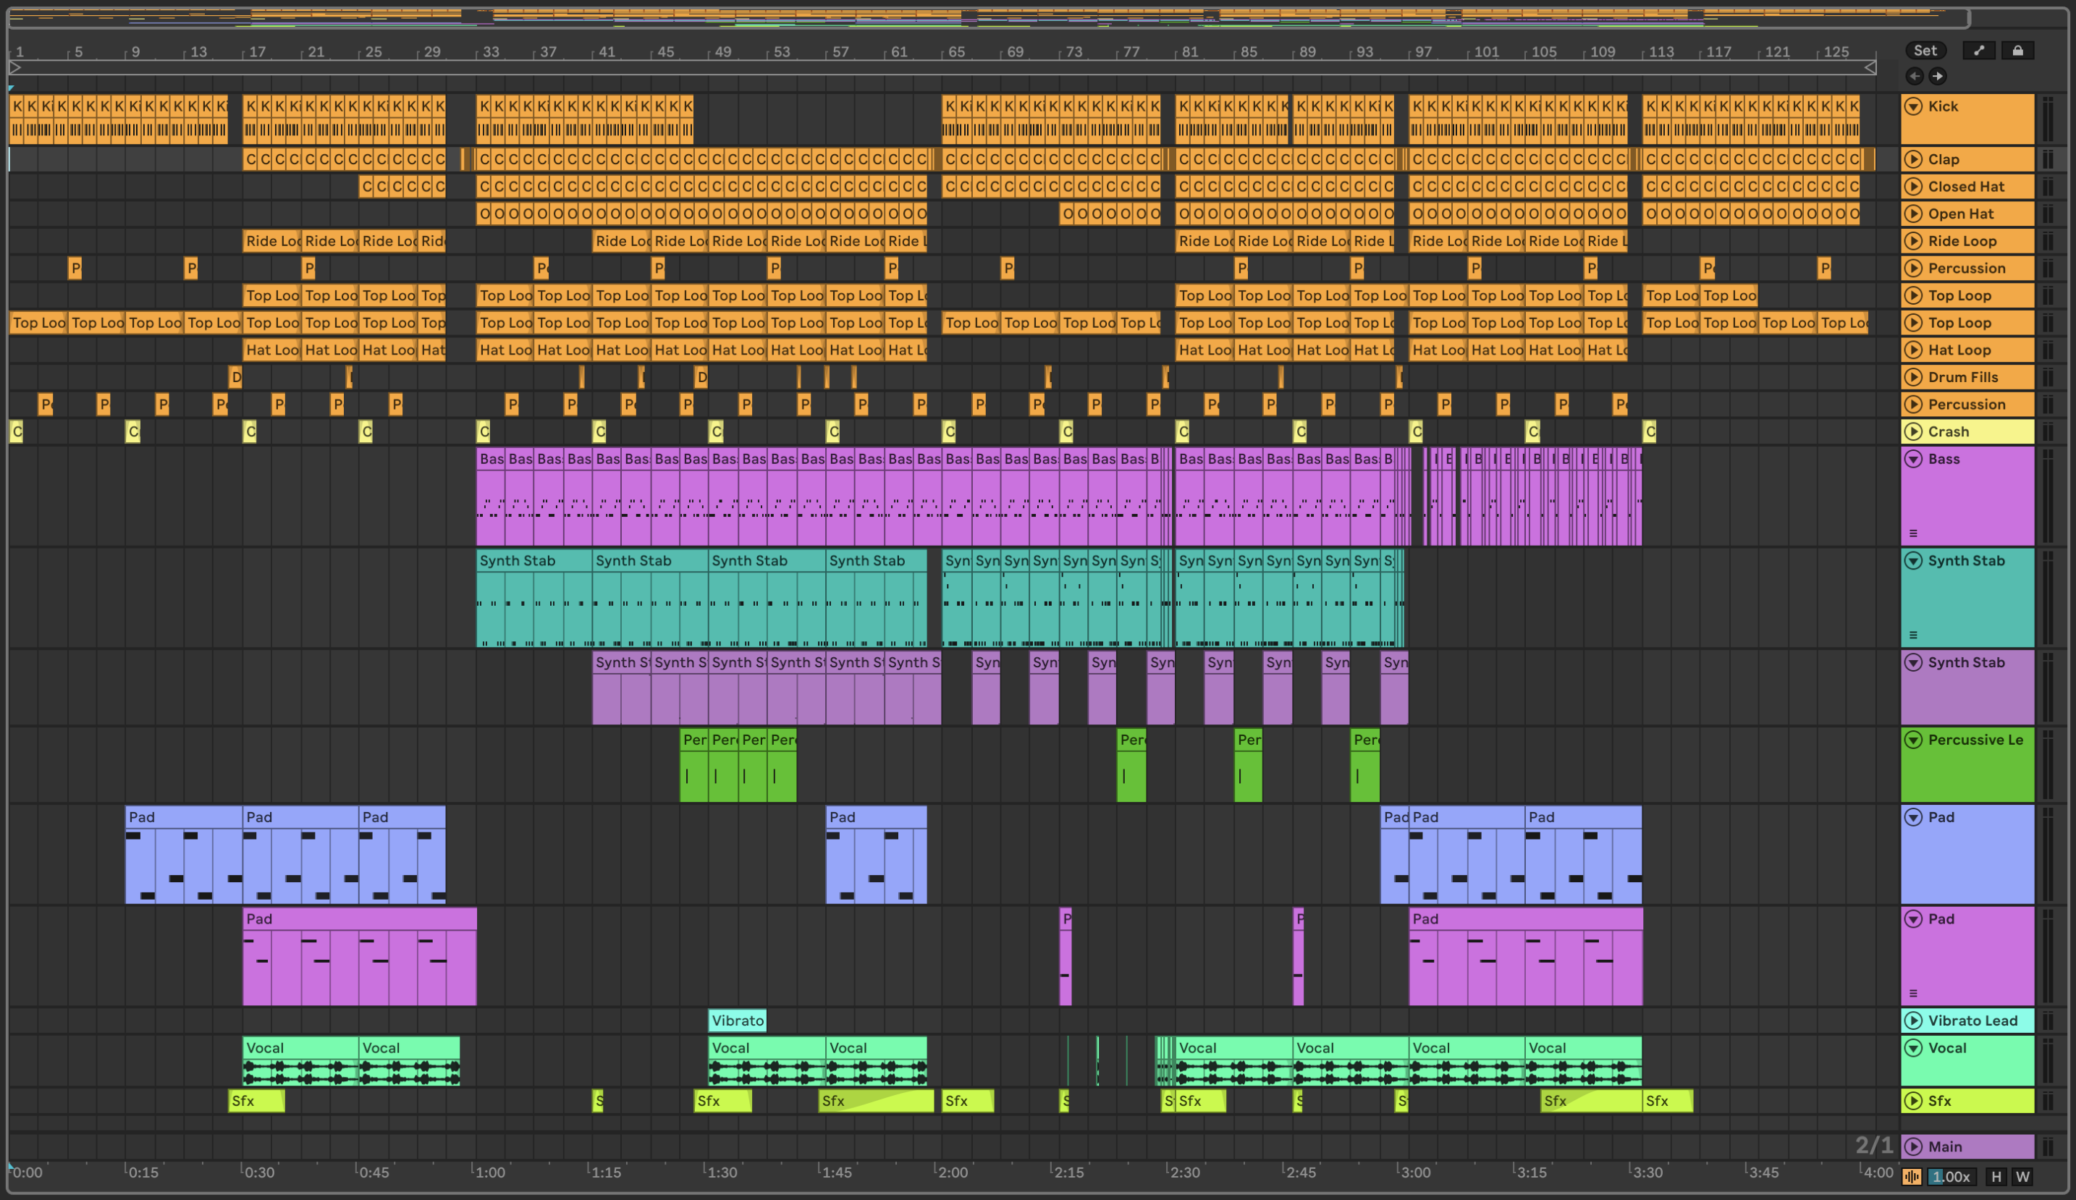Viewport: 2076px width, 1200px height.
Task: Jump to previous locator arrow
Action: click(1915, 76)
